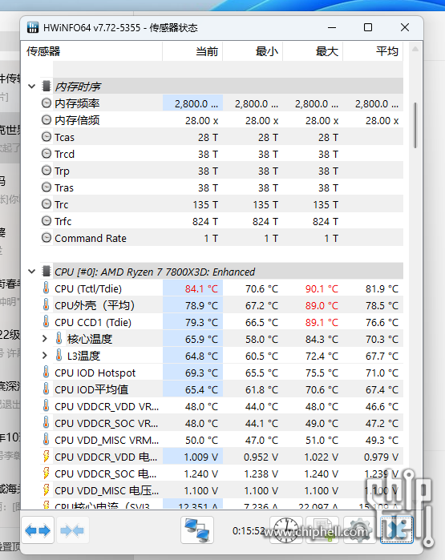Click the 平均 column header
The image size is (445, 560).
tap(373, 51)
